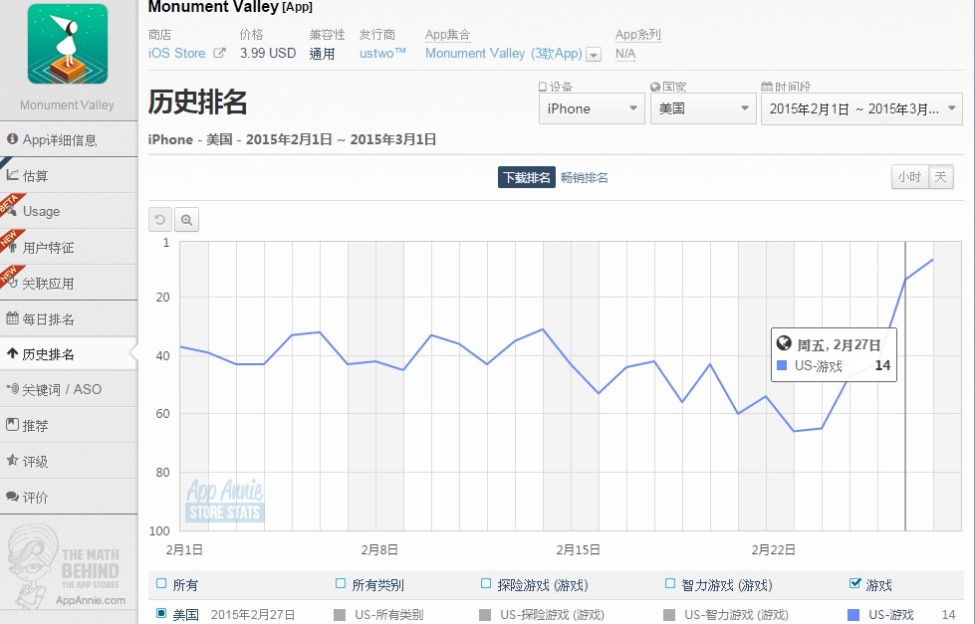Screen dimensions: 975x624
Task: Click the star icon beside 评级
Action: click(x=12, y=460)
